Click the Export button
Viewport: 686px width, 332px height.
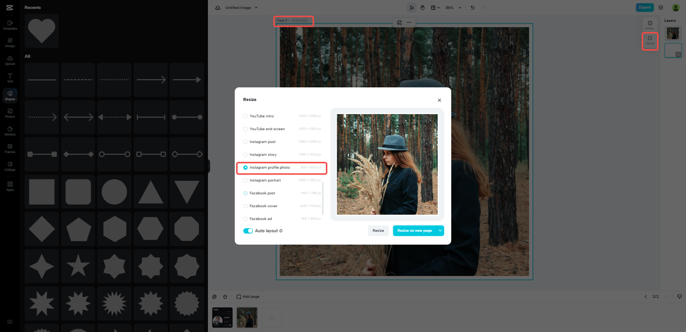tap(645, 7)
